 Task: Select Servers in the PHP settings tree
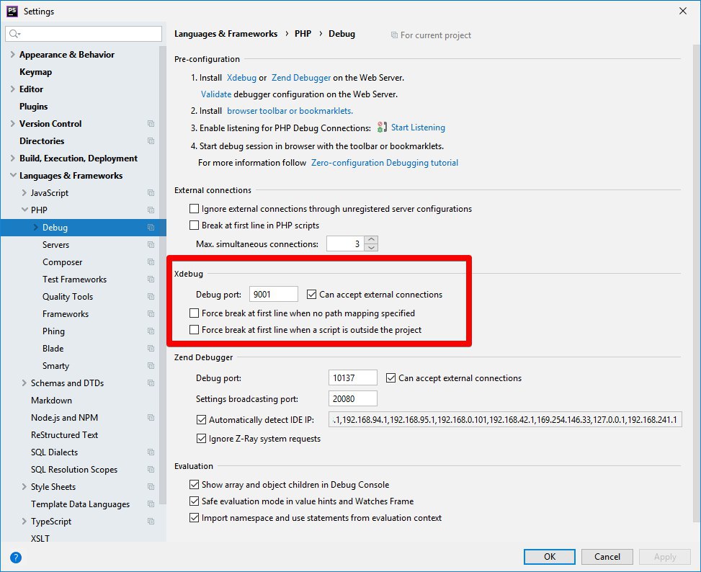coord(55,245)
